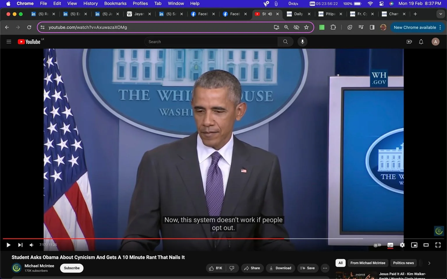Viewport: 447px width, 279px height.
Task: Play the paused YouTube video
Action: click(x=8, y=245)
